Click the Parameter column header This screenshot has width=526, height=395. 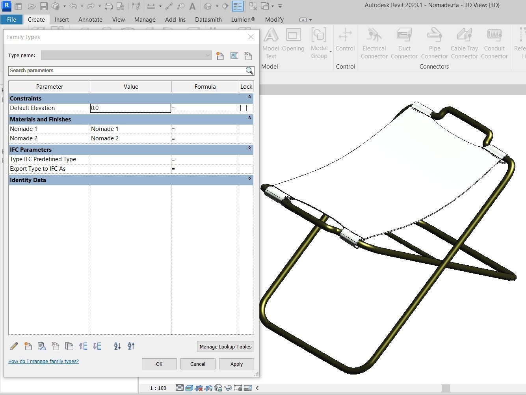click(50, 87)
